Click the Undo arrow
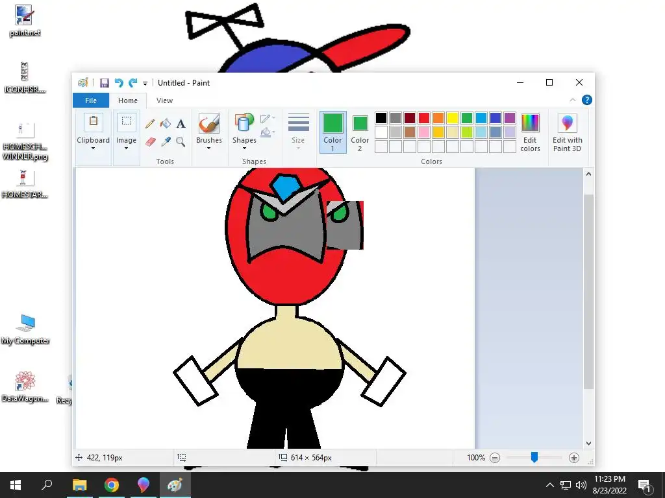The height and width of the screenshot is (498, 665). click(119, 82)
